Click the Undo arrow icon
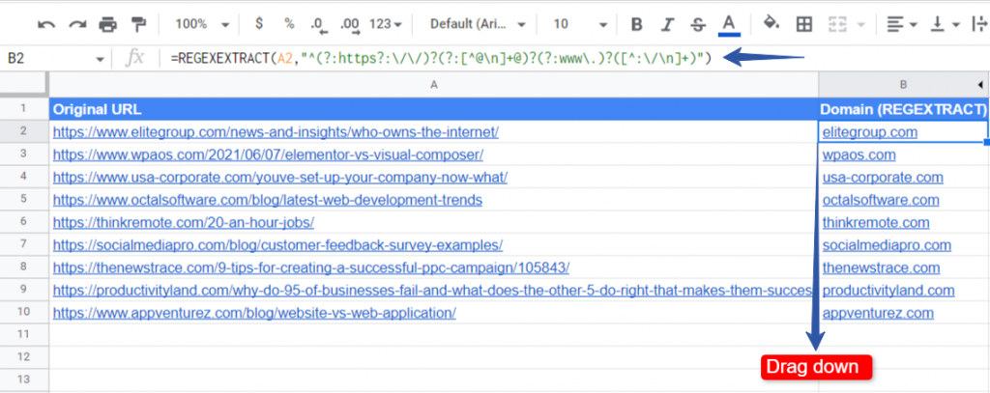 click(x=46, y=24)
